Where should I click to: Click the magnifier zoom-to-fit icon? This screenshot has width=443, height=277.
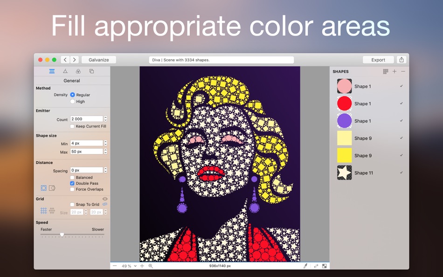click(151, 266)
